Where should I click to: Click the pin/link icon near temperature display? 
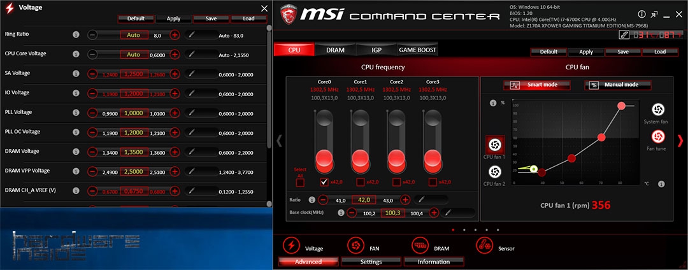click(624, 35)
